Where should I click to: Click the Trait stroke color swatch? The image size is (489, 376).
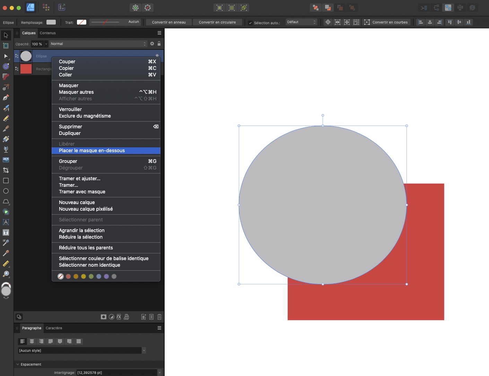coord(81,22)
